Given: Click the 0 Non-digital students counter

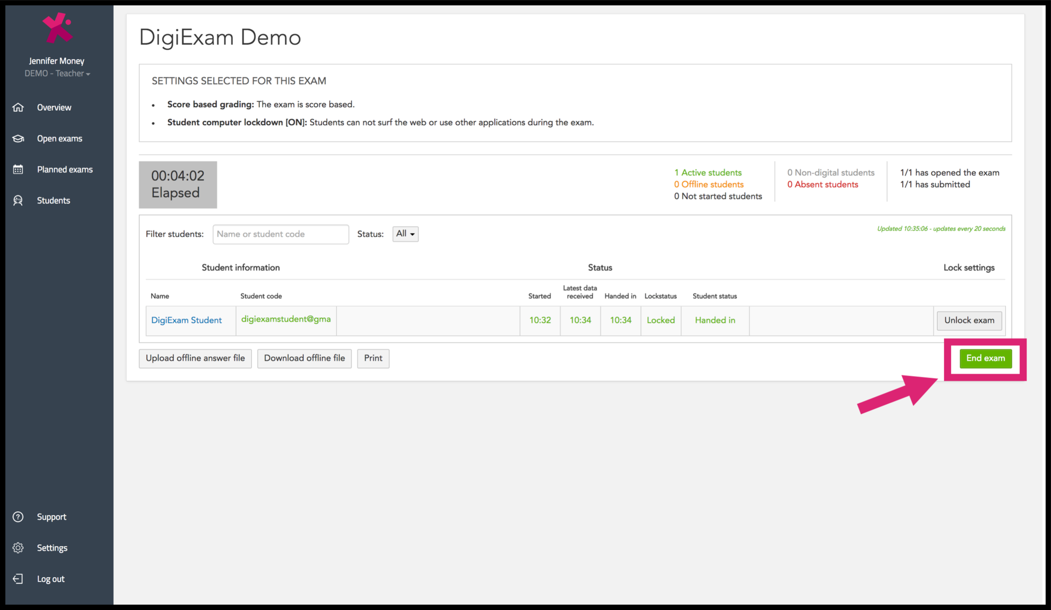Looking at the screenshot, I should pyautogui.click(x=831, y=172).
